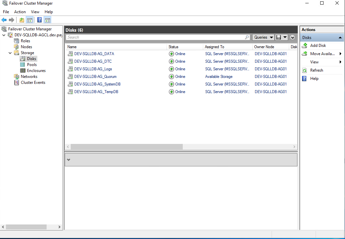The width and height of the screenshot is (345, 239).
Task: Click the disk icon beside DEV-SQLLDB-AG_Logs
Action: [x=70, y=69]
